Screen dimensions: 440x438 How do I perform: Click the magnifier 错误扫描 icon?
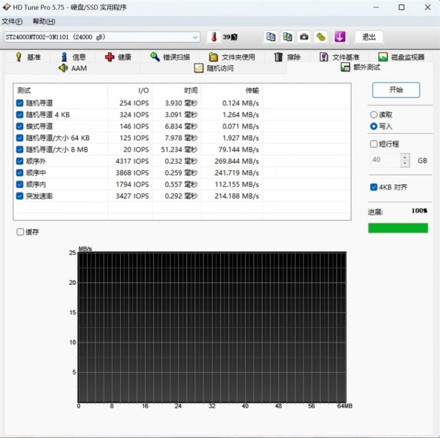(155, 57)
